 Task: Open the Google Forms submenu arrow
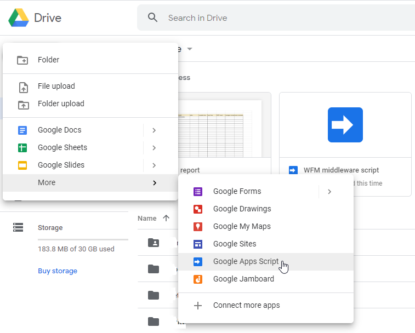(329, 192)
